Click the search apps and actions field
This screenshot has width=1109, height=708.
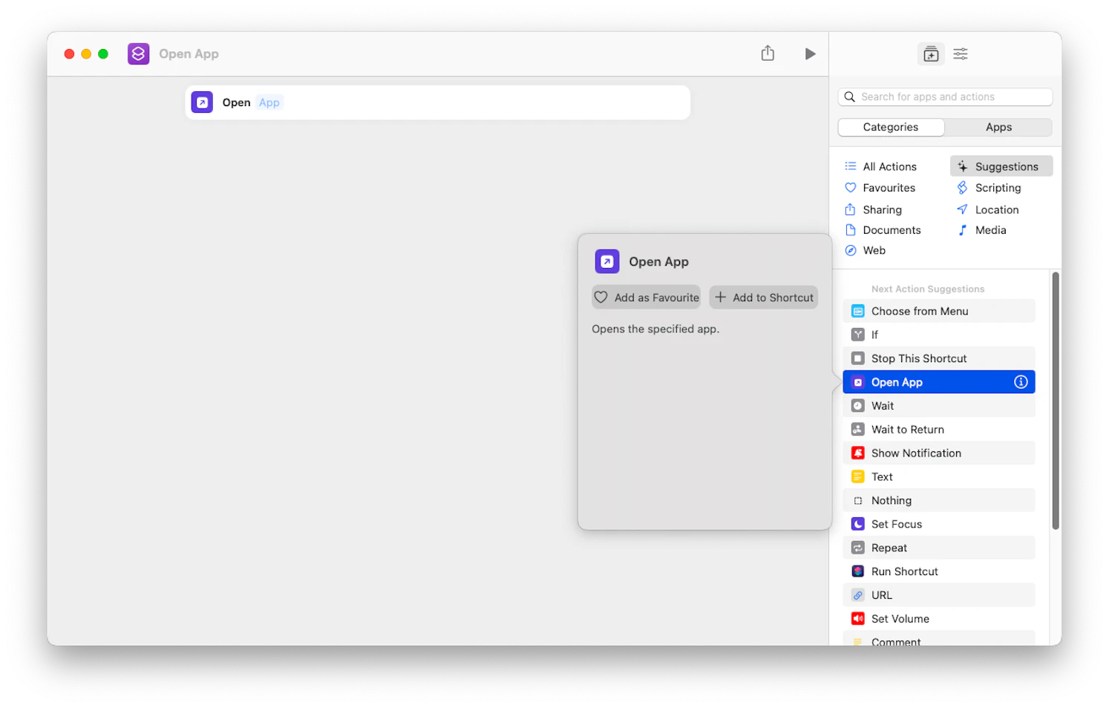point(945,96)
